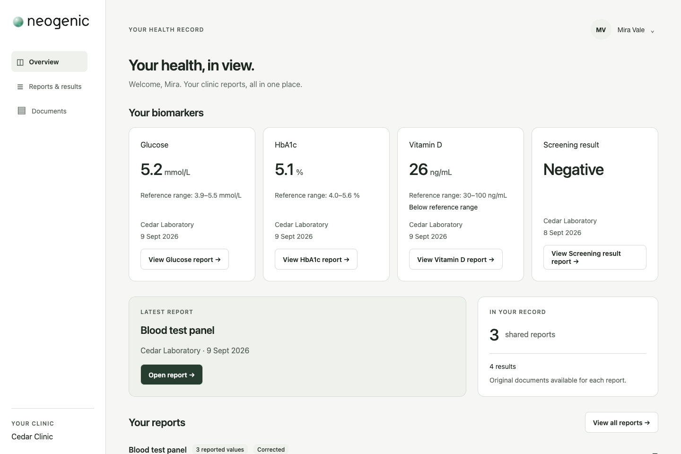This screenshot has width=681, height=454.
Task: View the Vitamin D report
Action: click(x=455, y=259)
